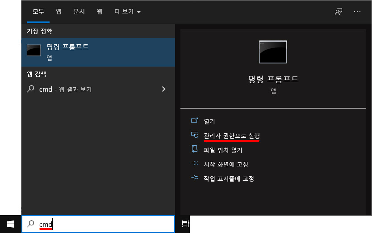Click the folder location icon beside 파일 위치 열기
The height and width of the screenshot is (233, 372).
(x=195, y=149)
